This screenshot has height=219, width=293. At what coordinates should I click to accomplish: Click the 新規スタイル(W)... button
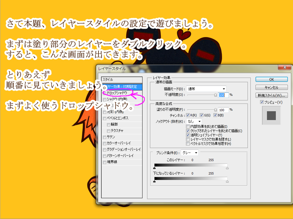[x=271, y=95]
